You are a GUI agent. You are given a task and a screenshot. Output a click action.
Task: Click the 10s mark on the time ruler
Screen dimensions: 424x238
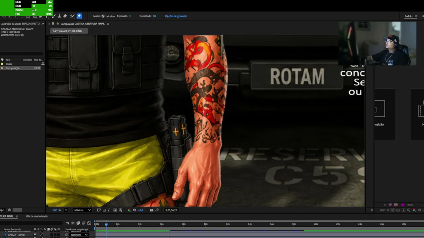206,224
